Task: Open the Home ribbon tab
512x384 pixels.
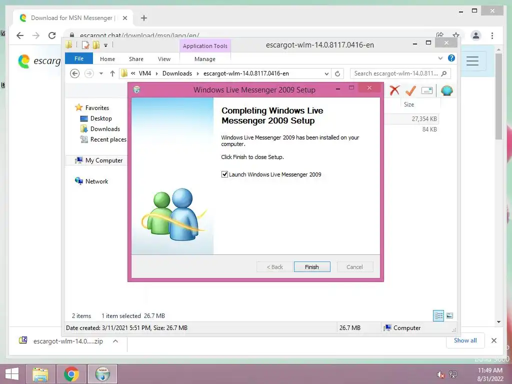Action: click(x=107, y=59)
